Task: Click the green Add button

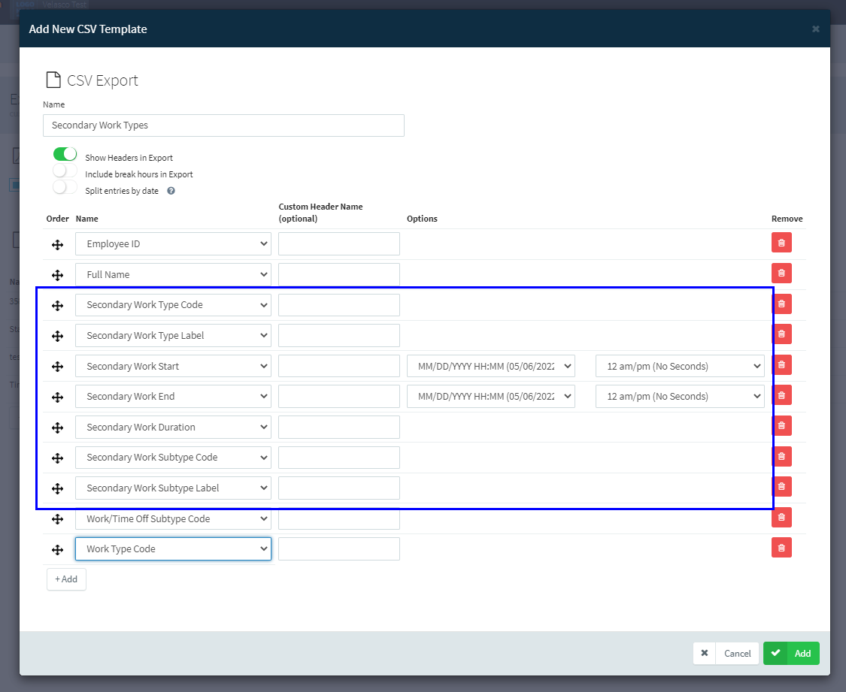Action: click(791, 653)
